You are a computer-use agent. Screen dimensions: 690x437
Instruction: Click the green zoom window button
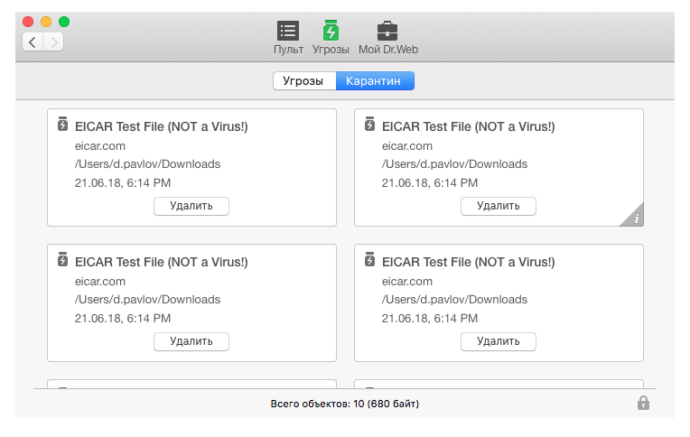[64, 22]
